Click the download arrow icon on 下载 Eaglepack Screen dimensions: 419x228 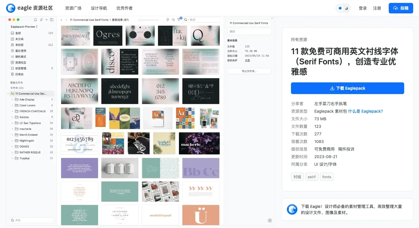point(332,88)
